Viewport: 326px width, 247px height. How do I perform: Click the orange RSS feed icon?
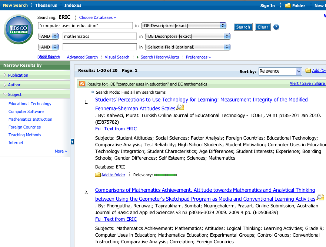click(82, 84)
